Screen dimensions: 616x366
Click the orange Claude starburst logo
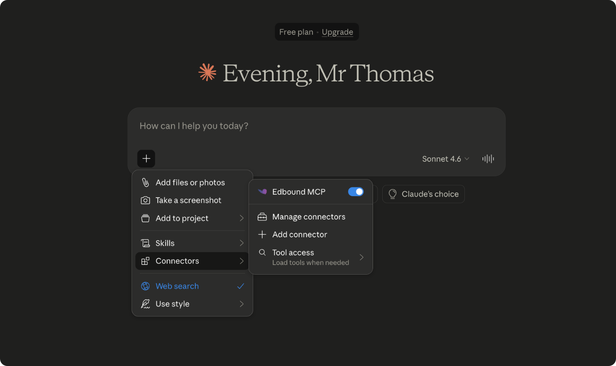[207, 73]
